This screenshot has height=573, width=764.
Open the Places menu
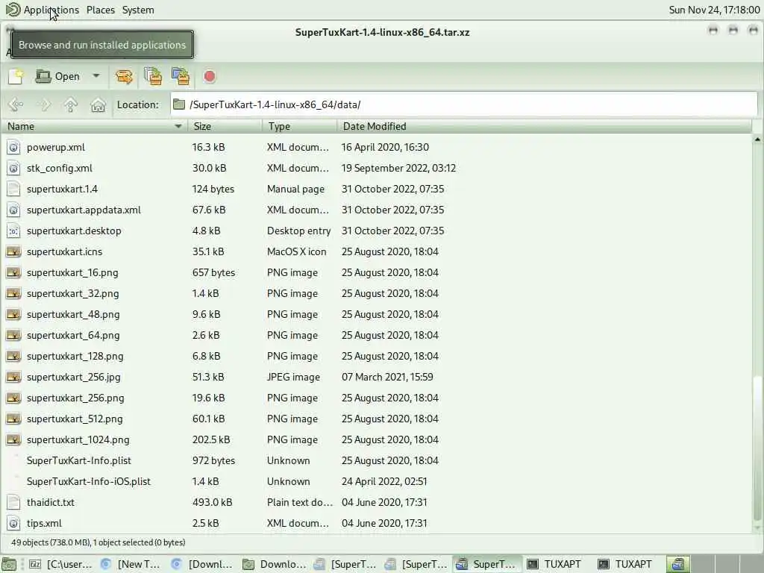point(101,10)
